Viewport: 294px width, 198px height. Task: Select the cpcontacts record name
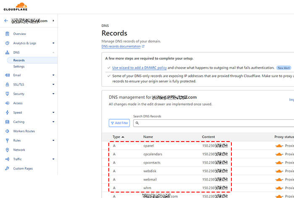[152, 163]
